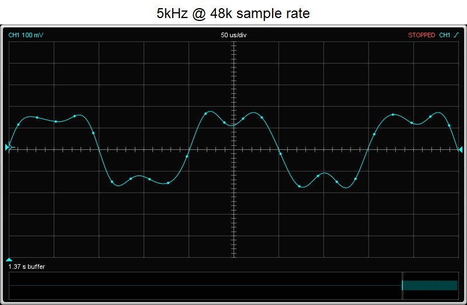
Task: Click the CH1 trigger source label
Action: click(444, 35)
